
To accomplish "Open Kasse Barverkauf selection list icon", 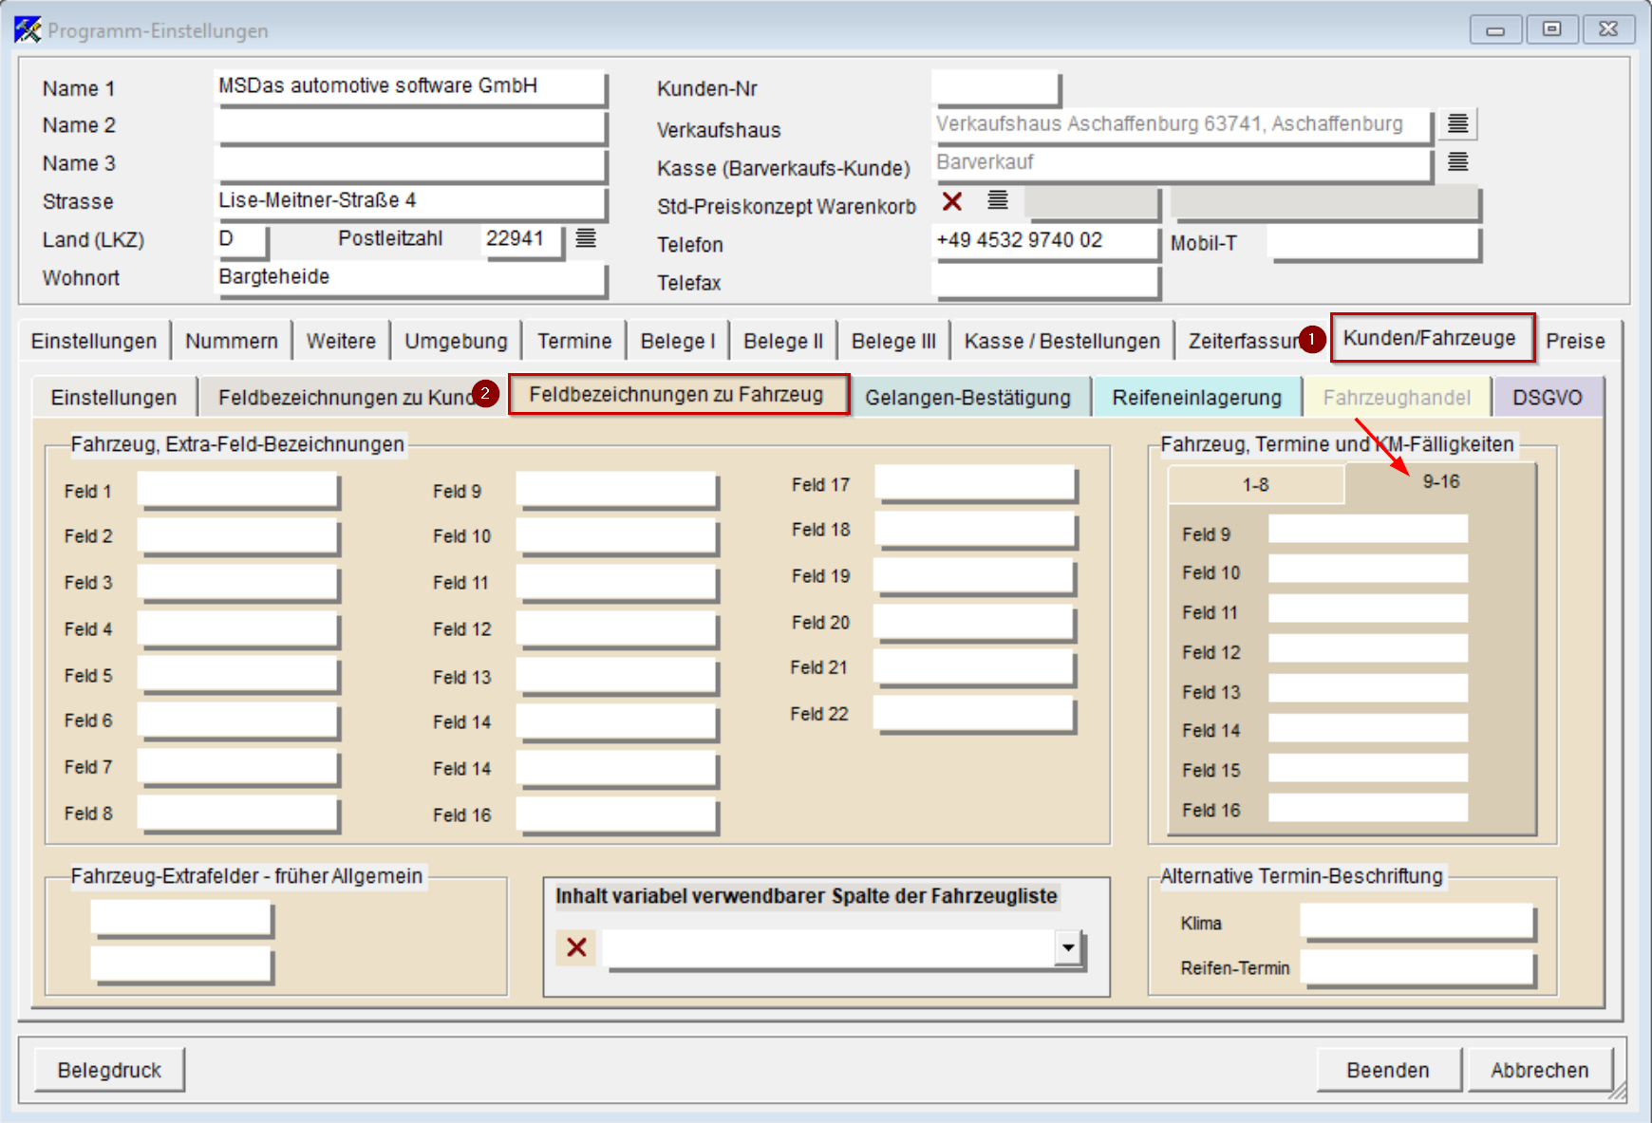I will (x=1457, y=162).
